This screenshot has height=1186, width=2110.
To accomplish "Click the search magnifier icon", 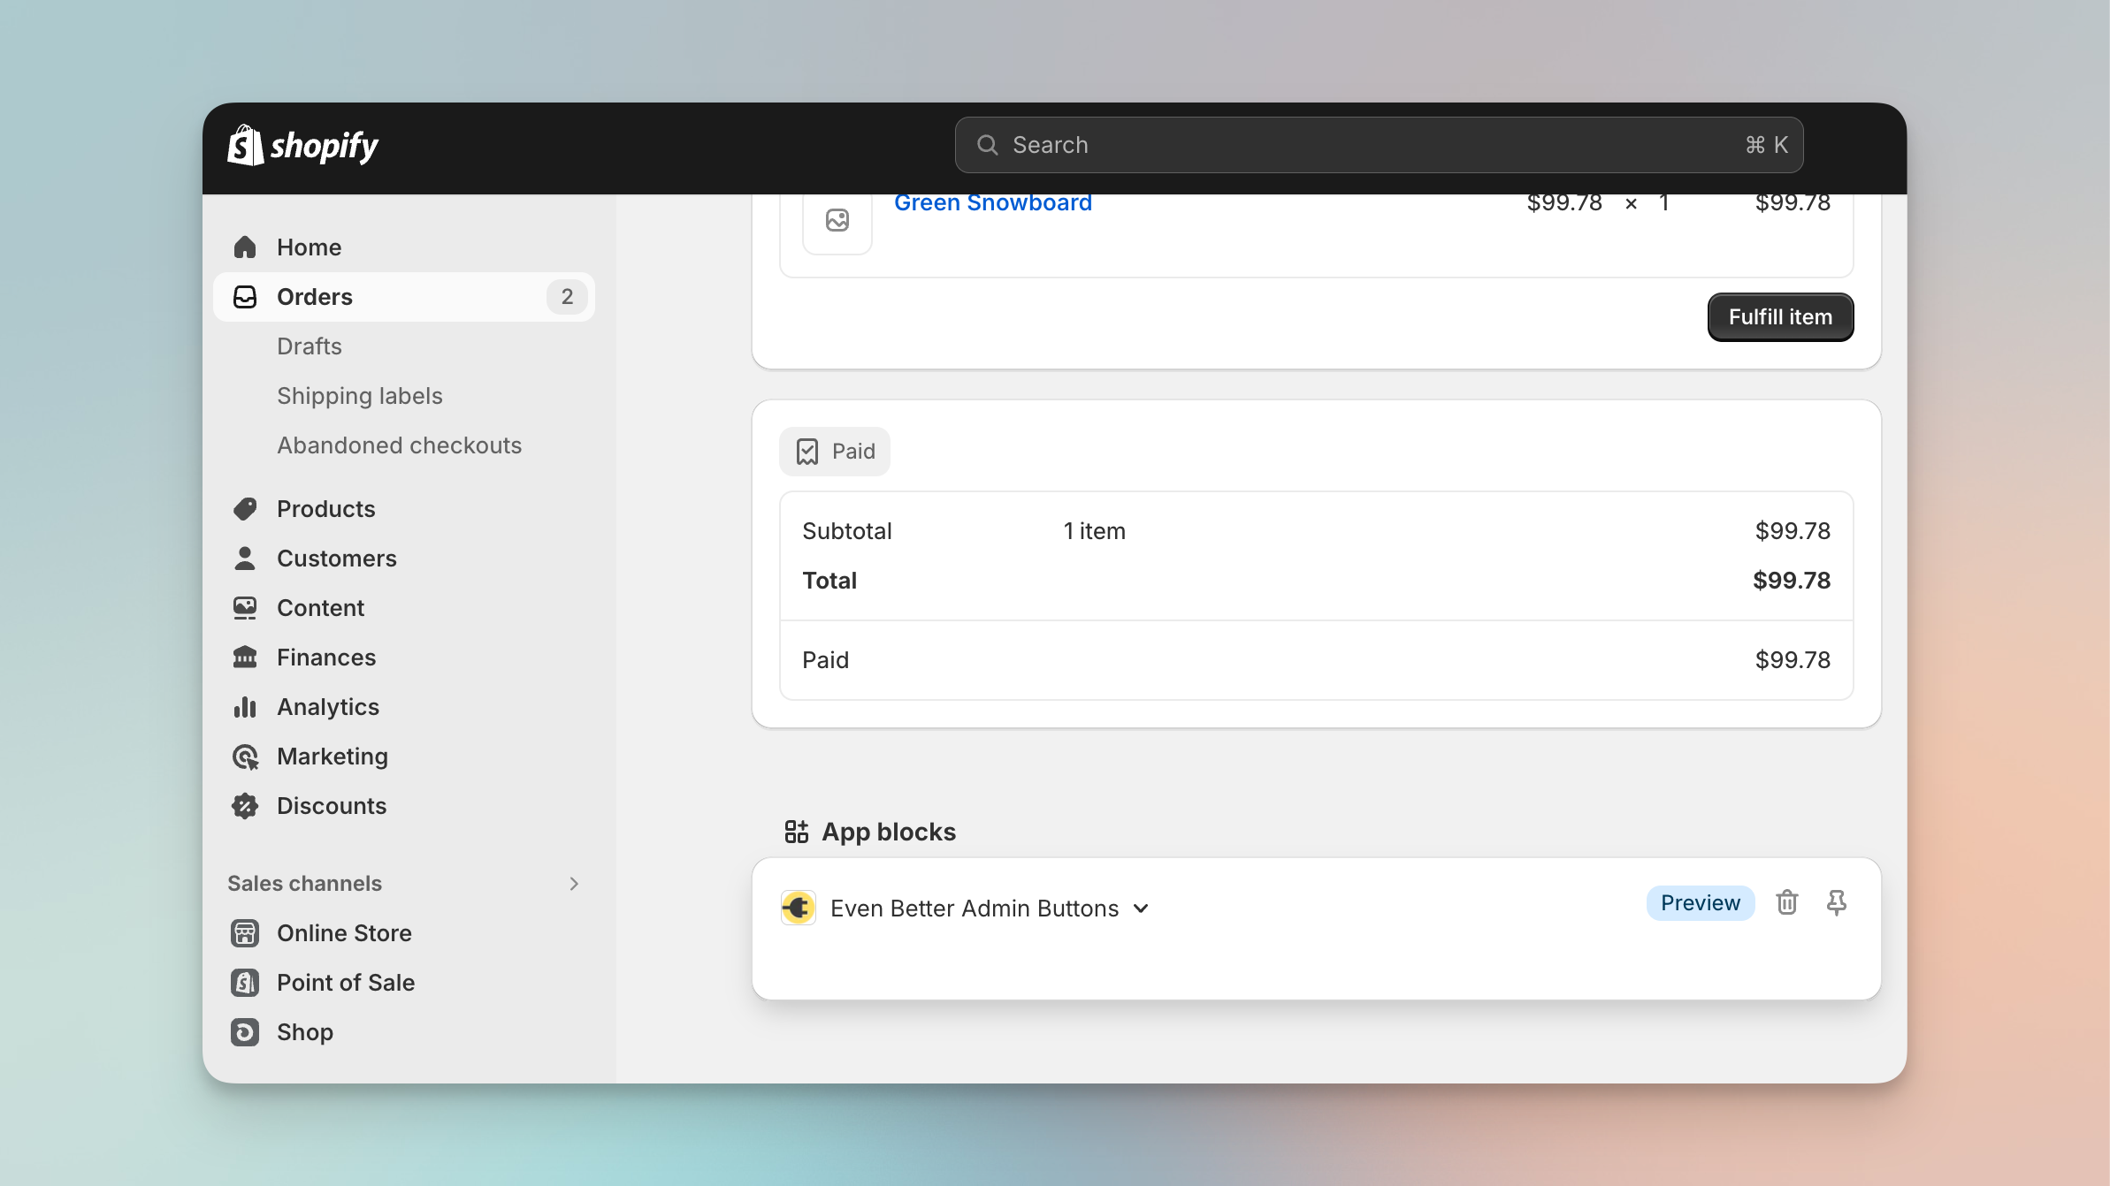I will 987,145.
